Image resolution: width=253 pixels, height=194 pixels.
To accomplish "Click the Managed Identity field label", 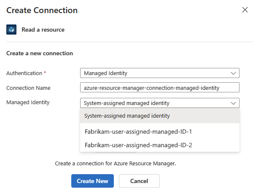I will [x=28, y=102].
